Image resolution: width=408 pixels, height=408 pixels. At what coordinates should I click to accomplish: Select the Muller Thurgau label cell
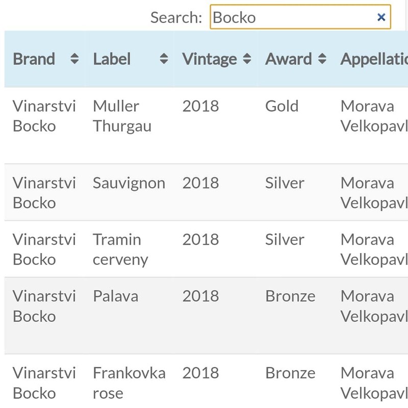point(122,116)
